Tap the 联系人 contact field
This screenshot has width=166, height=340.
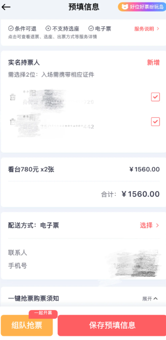click(83, 253)
